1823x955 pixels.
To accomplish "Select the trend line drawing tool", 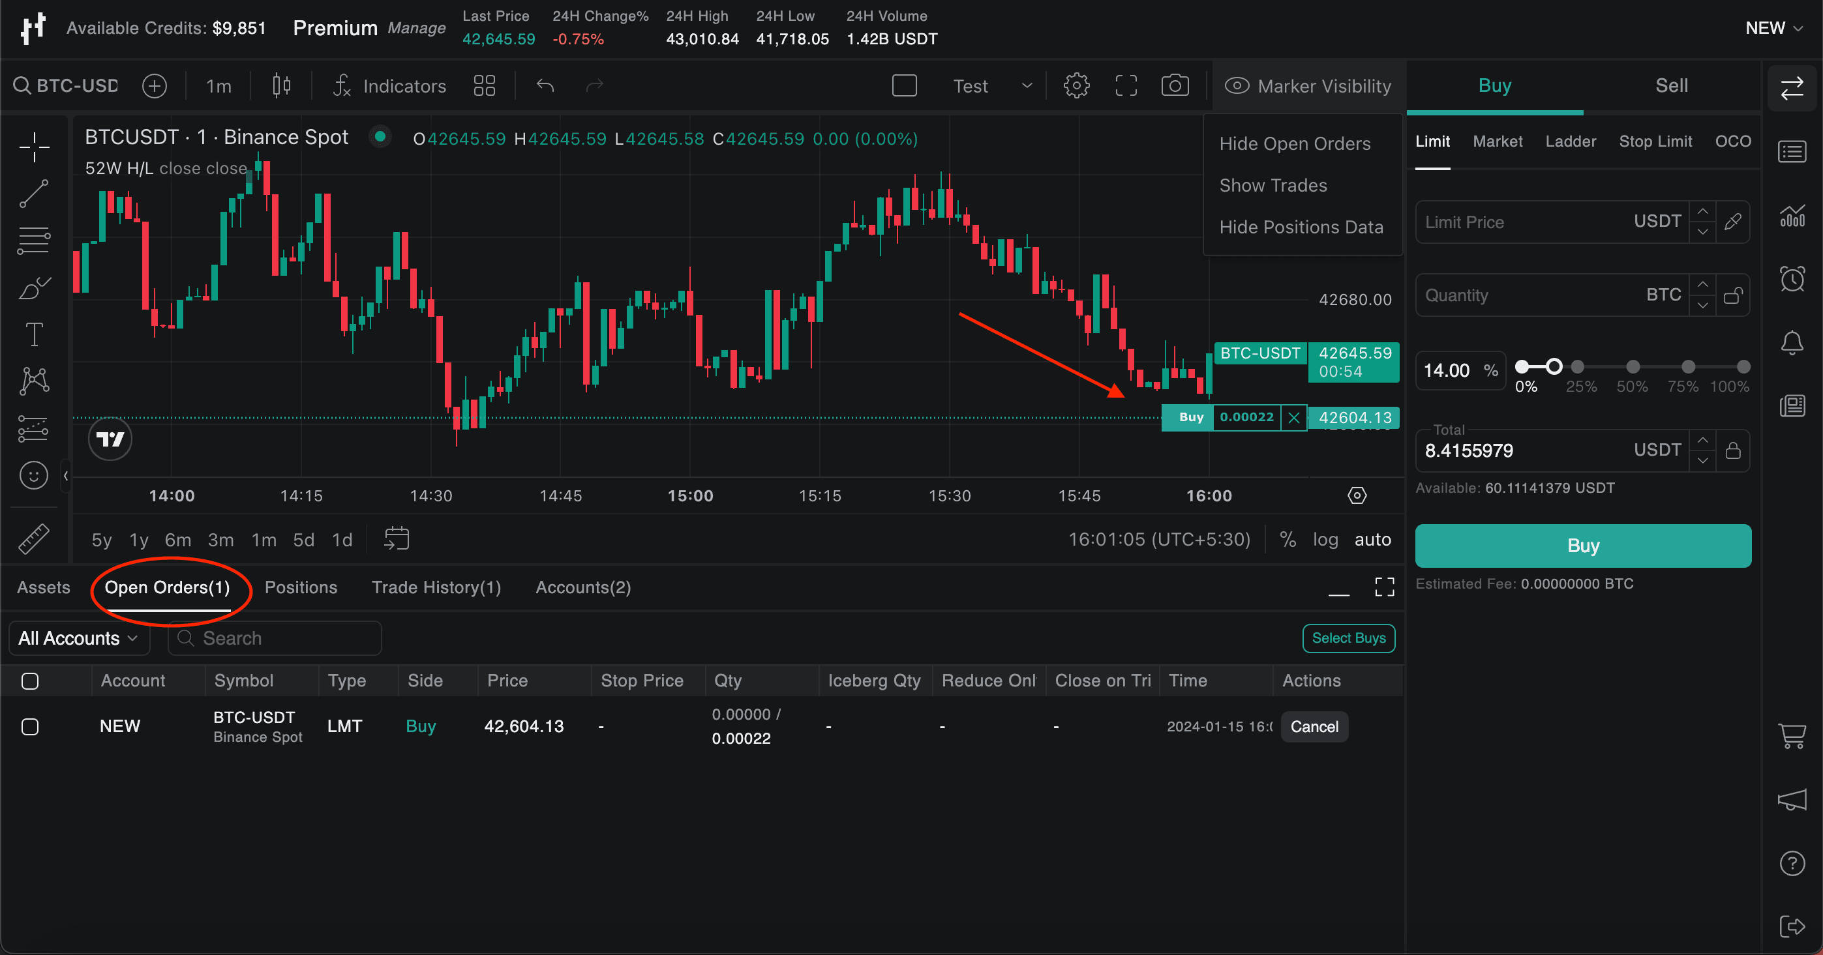I will (x=34, y=193).
